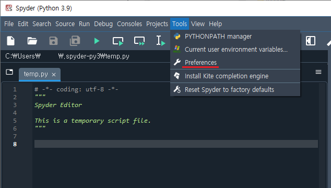Open the Projects menu
The height and width of the screenshot is (188, 331).
click(157, 24)
